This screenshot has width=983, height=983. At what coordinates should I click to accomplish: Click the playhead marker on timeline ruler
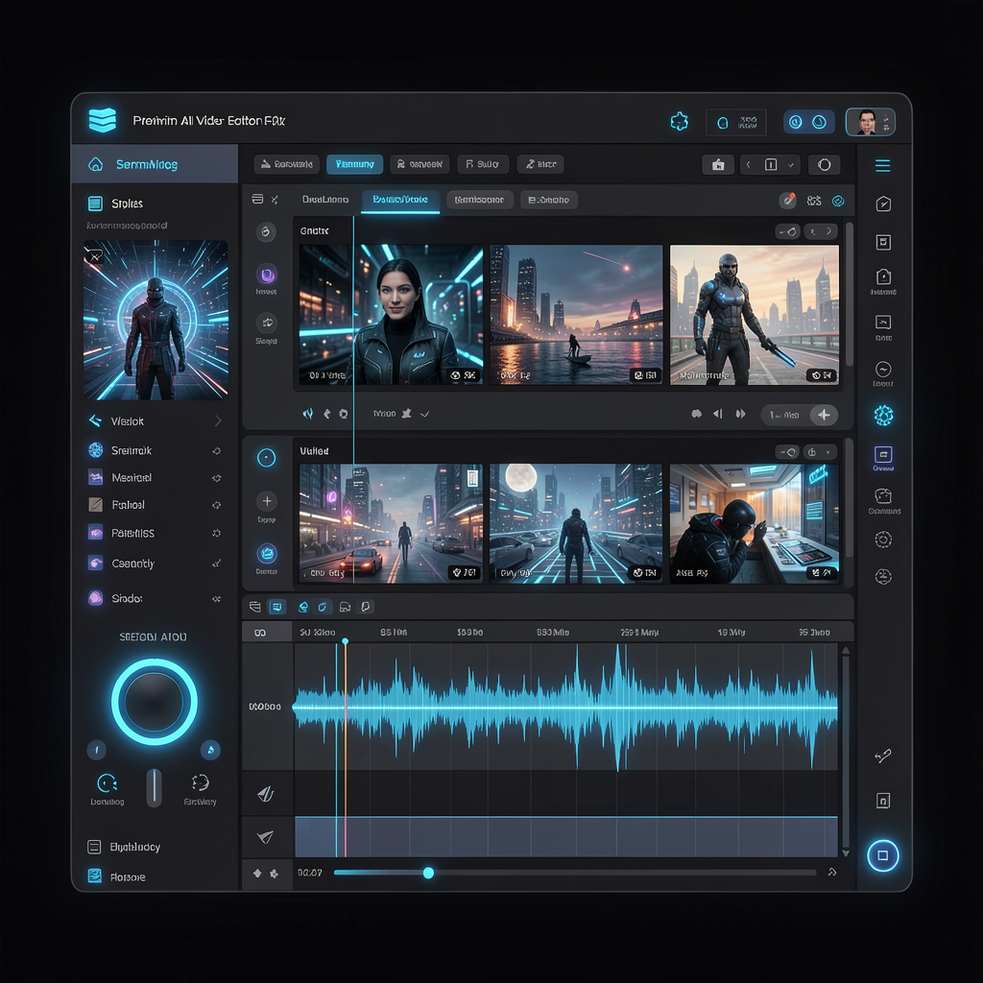coord(345,641)
